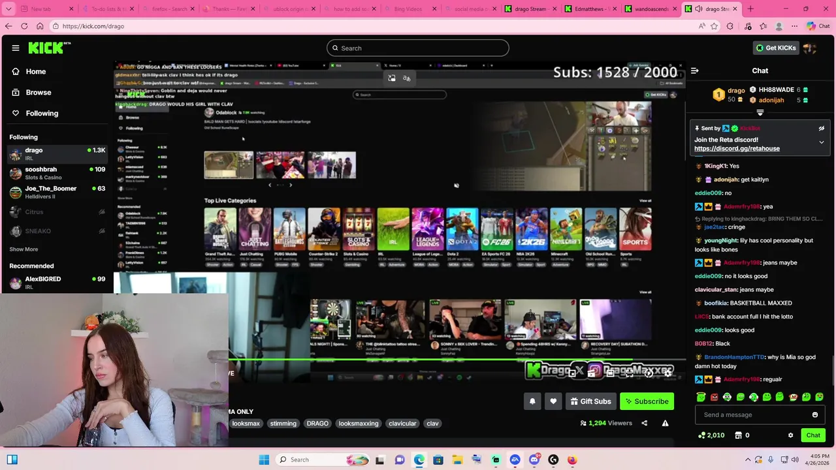The height and width of the screenshot is (470, 836).
Task: Open Windows Start menu
Action: coord(264,460)
